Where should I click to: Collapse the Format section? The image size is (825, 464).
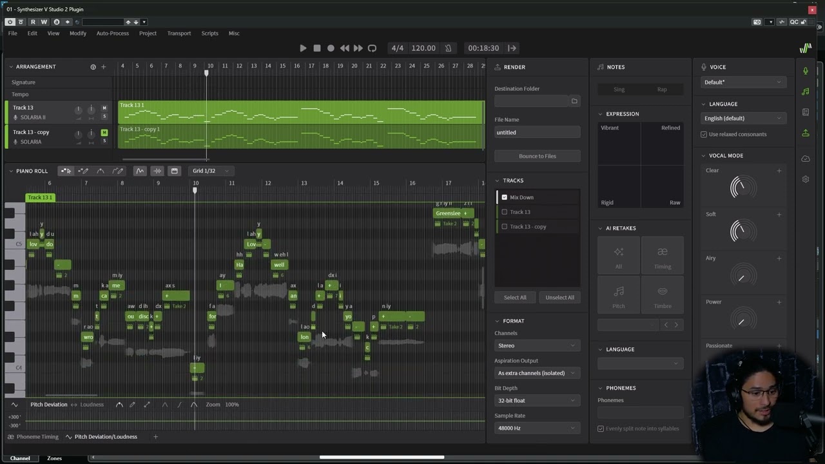(x=497, y=321)
